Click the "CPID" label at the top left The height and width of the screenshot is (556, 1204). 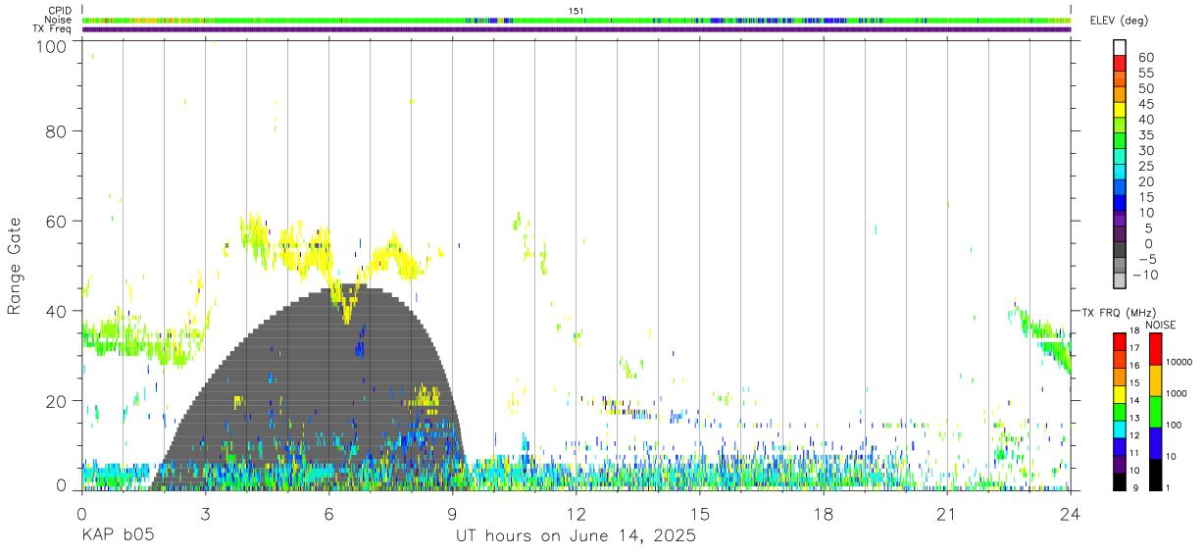[x=59, y=11]
